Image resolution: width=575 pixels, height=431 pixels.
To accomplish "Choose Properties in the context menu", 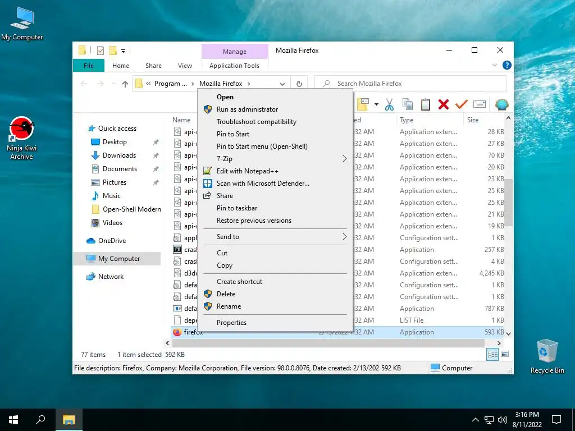I will (x=275, y=323).
